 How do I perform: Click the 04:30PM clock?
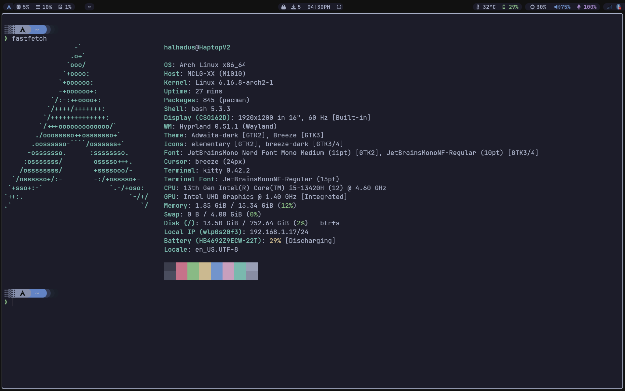(319, 7)
